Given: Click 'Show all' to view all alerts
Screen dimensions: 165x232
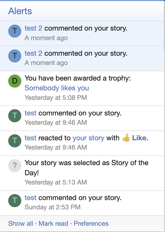Looking at the screenshot, I should coord(20,223).
